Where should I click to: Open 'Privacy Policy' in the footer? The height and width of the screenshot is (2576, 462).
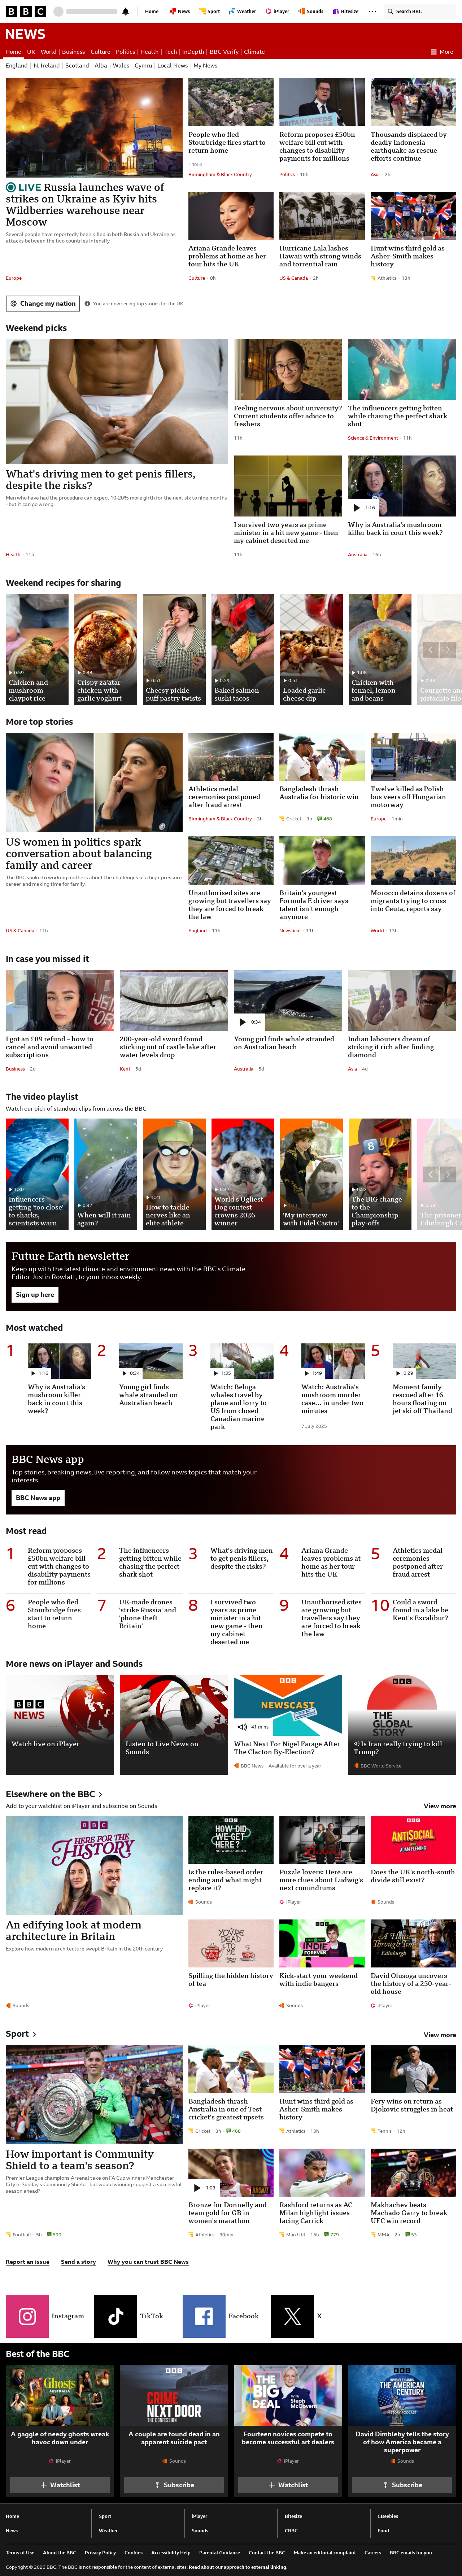(100, 2552)
